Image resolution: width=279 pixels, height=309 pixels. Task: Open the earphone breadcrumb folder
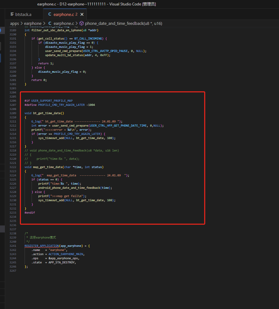pos(33,24)
